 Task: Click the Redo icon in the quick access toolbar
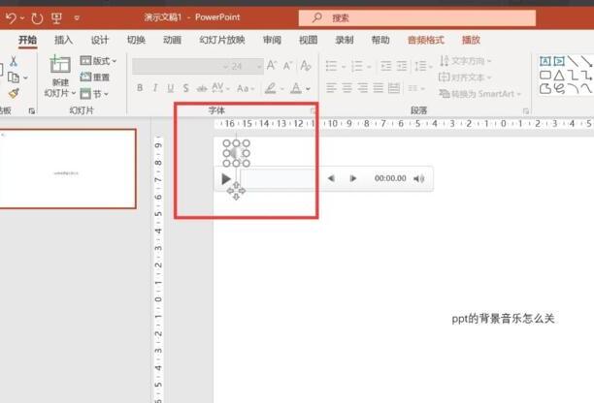[x=37, y=17]
